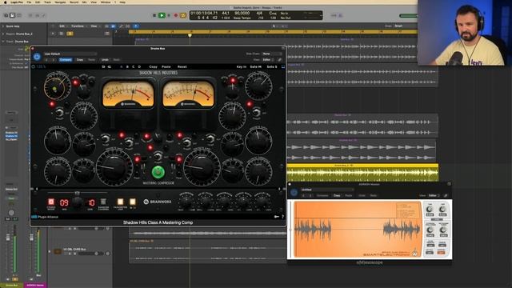This screenshot has width=512, height=288.
Task: Toggle the Bandsize Channel button
Action: tap(103, 202)
